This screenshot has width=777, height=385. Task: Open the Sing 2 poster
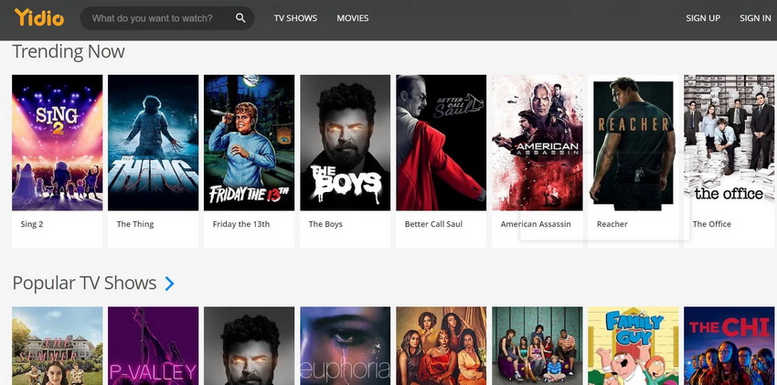(57, 143)
